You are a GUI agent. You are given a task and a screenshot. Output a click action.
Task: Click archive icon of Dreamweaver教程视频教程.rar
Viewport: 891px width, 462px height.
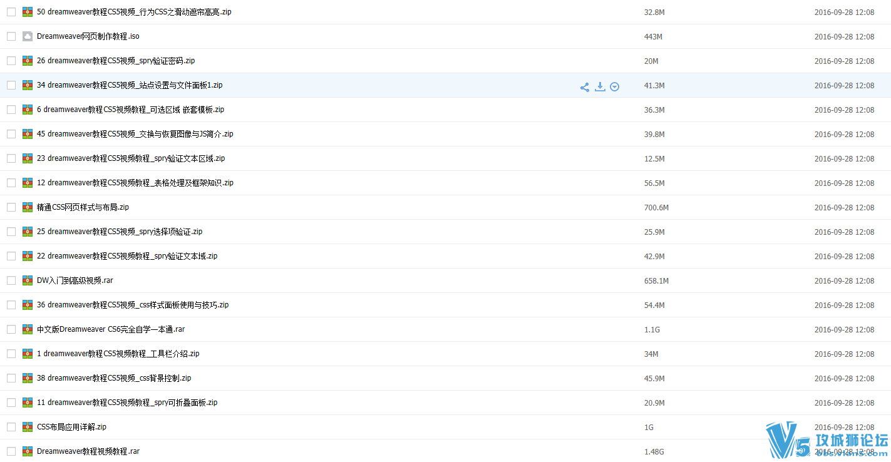click(x=28, y=451)
